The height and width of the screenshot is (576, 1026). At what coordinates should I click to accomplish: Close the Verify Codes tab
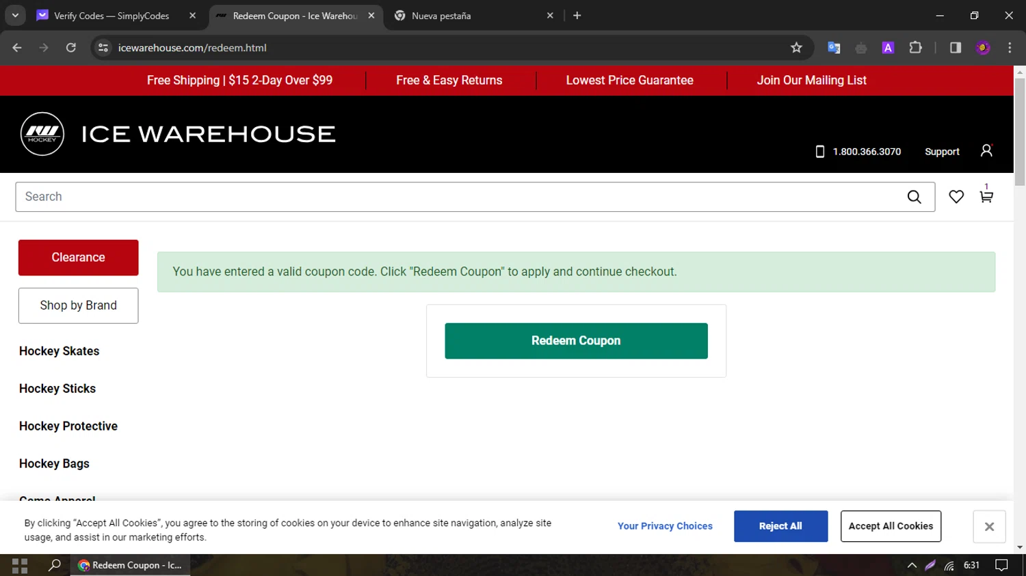click(192, 16)
